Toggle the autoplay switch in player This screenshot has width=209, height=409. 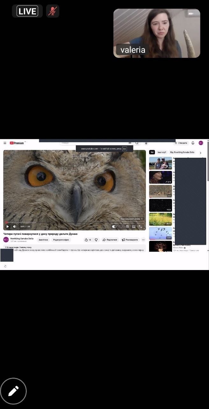coord(114,227)
